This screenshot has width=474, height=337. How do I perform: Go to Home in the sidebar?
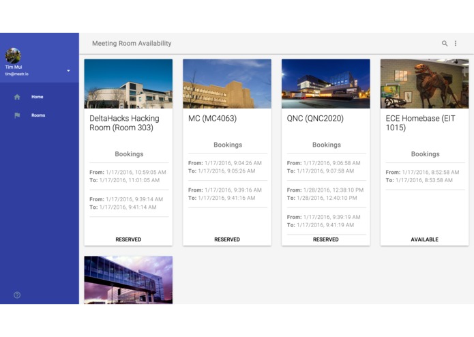coord(38,97)
